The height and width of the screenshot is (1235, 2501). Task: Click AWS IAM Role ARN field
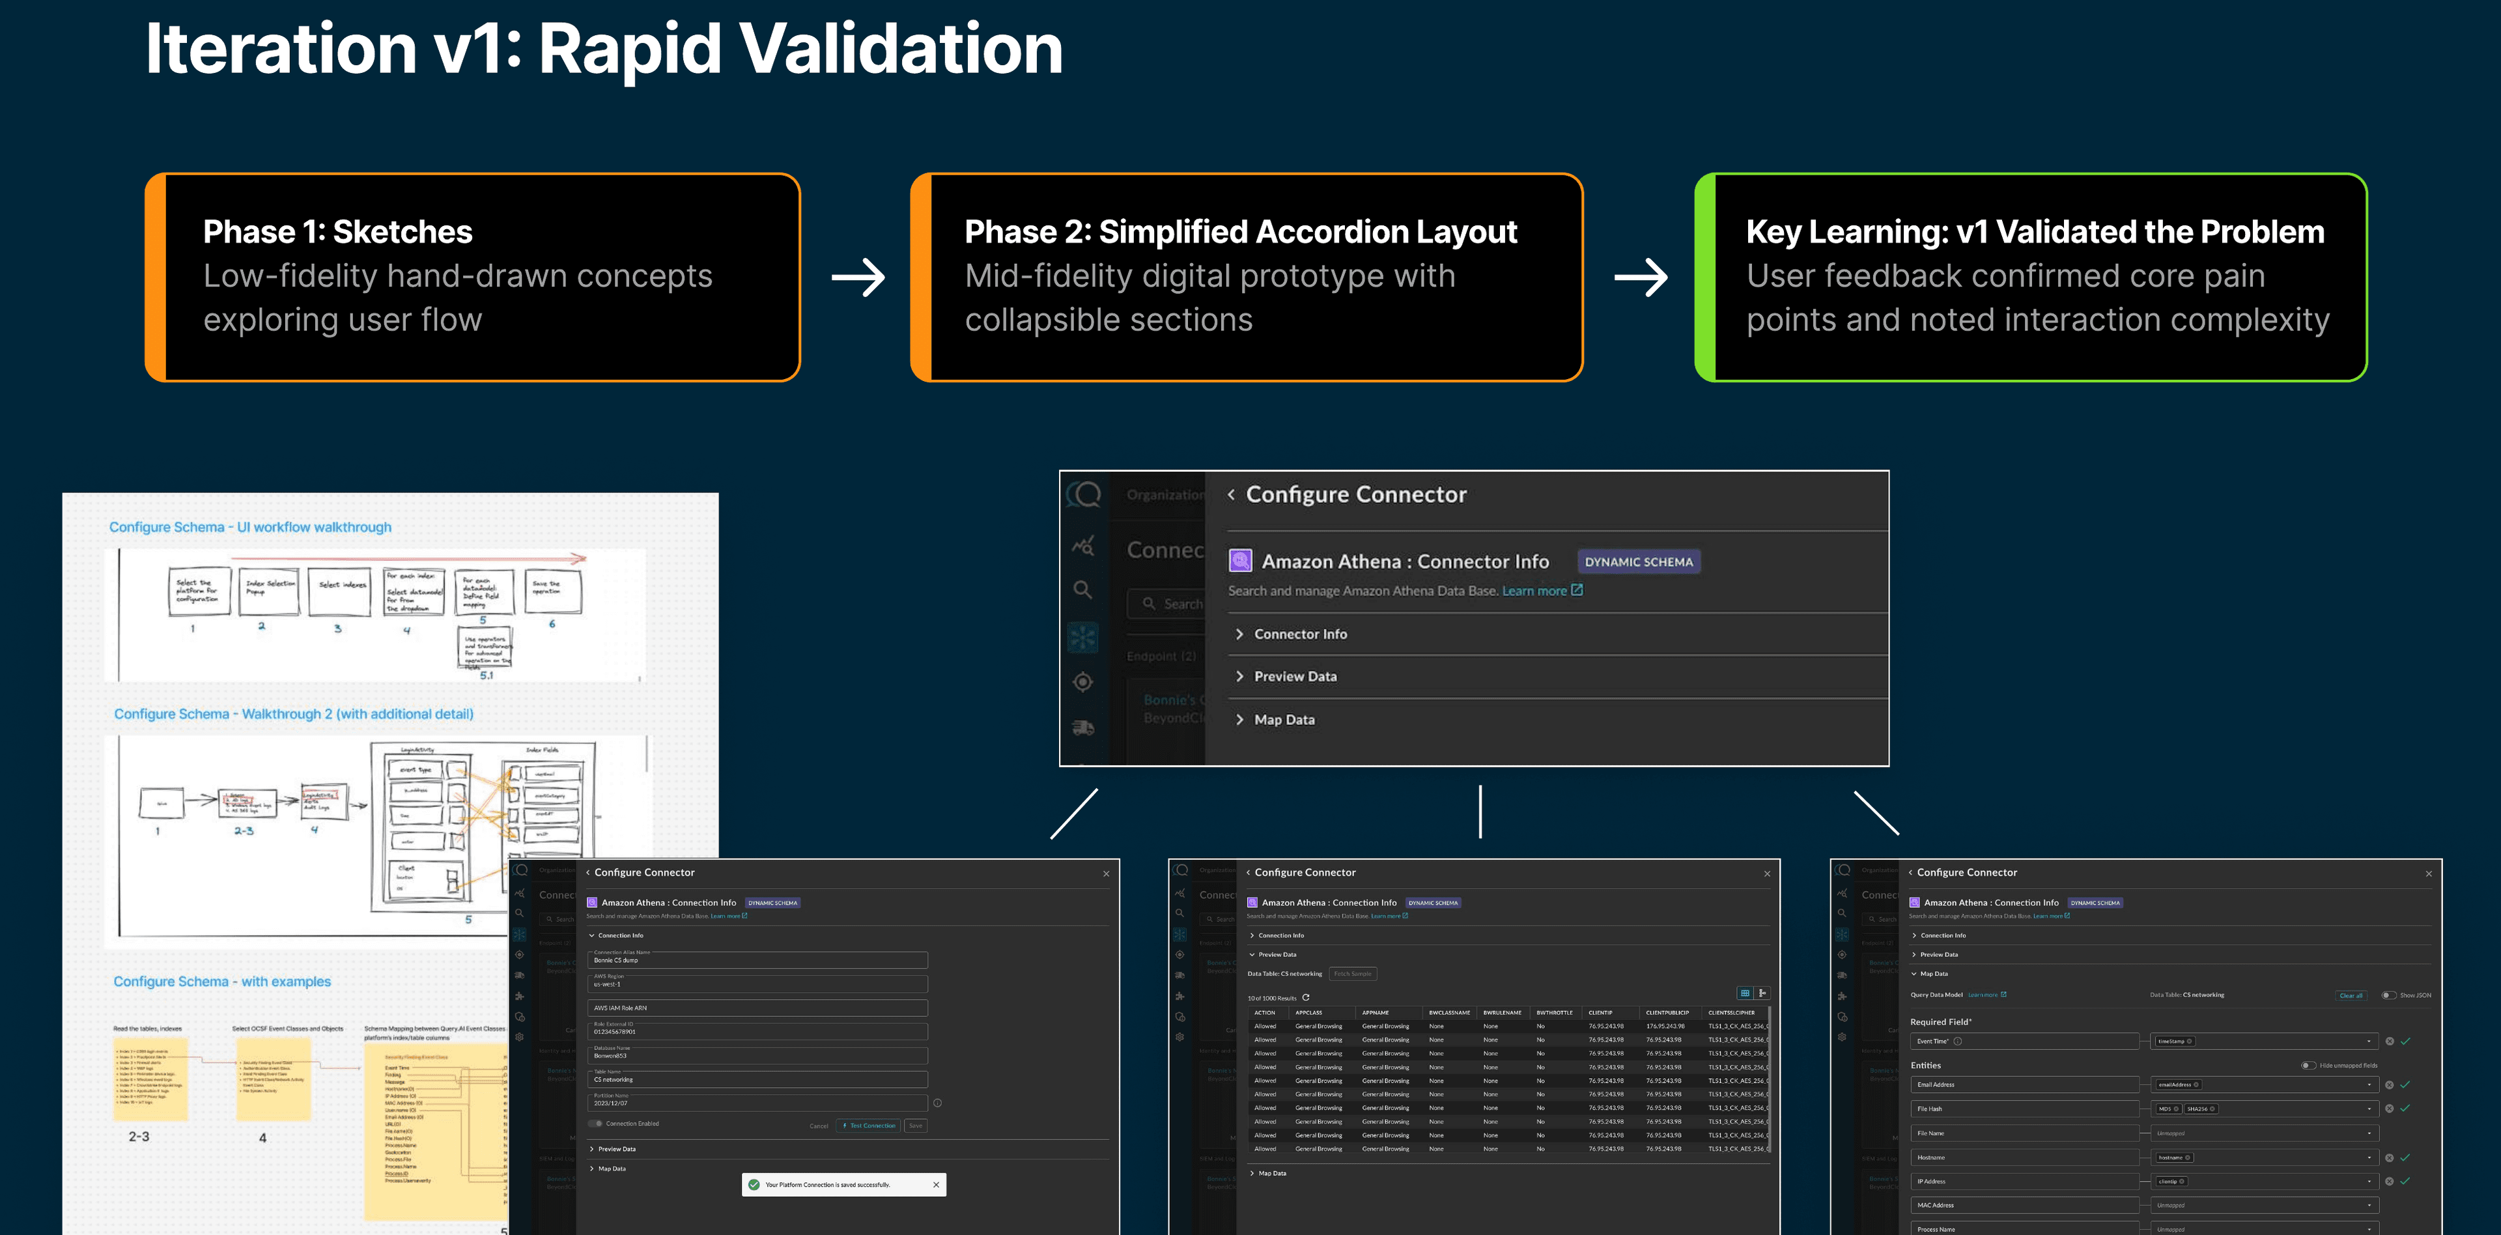pyautogui.click(x=757, y=1008)
